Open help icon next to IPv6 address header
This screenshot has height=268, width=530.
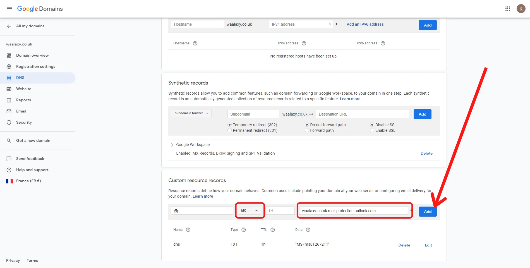pos(383,43)
